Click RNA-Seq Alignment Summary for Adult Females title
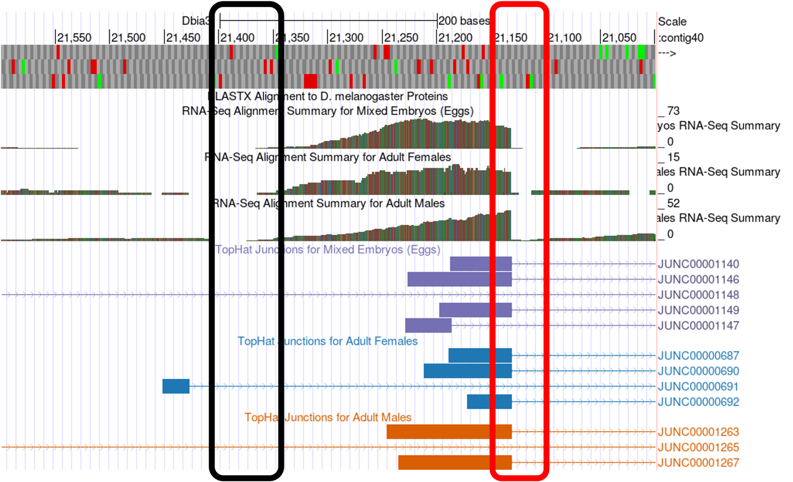The width and height of the screenshot is (793, 482). tap(328, 157)
